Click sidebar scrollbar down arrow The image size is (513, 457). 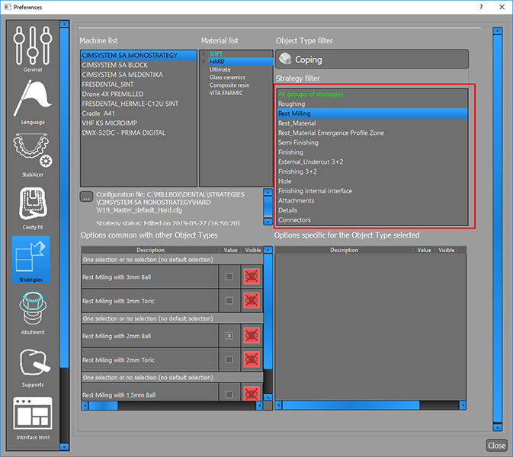click(64, 446)
